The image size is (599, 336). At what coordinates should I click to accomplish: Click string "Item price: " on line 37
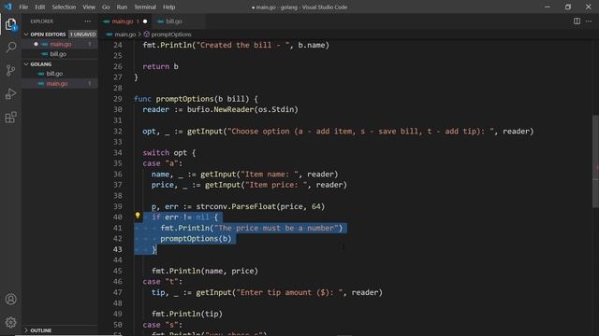pos(276,185)
